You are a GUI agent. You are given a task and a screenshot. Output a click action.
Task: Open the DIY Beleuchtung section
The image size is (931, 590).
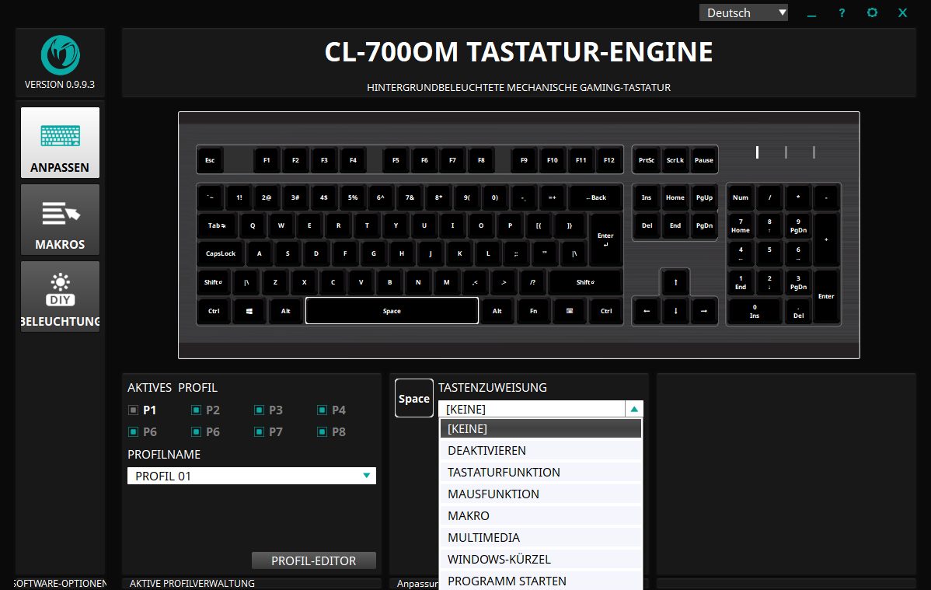(x=60, y=297)
